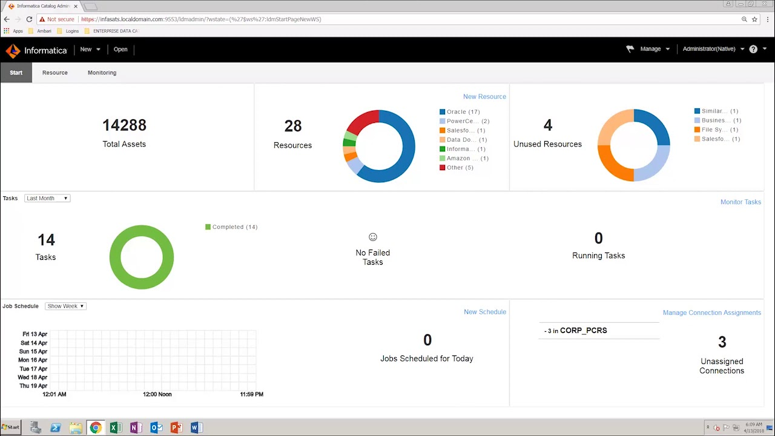Open File Explorer from the taskbar
The width and height of the screenshot is (775, 436).
pos(76,428)
